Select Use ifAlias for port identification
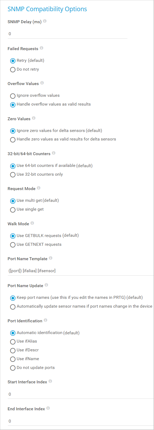 (x=13, y=342)
